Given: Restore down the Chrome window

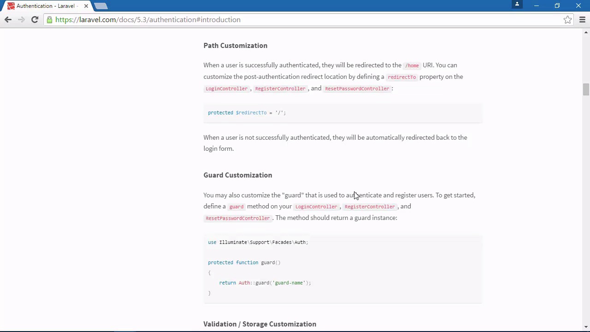Looking at the screenshot, I should tap(557, 6).
